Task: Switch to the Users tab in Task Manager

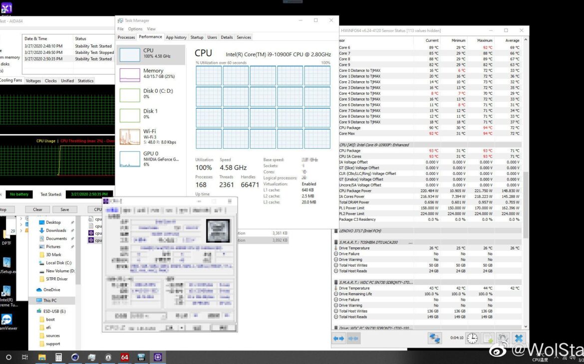Action: coord(212,37)
